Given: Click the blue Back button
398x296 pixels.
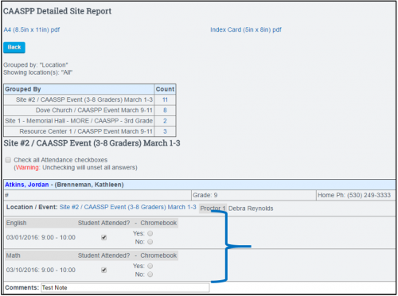Looking at the screenshot, I should (x=14, y=48).
